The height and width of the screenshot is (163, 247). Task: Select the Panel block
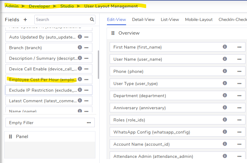pyautogui.click(x=50, y=145)
